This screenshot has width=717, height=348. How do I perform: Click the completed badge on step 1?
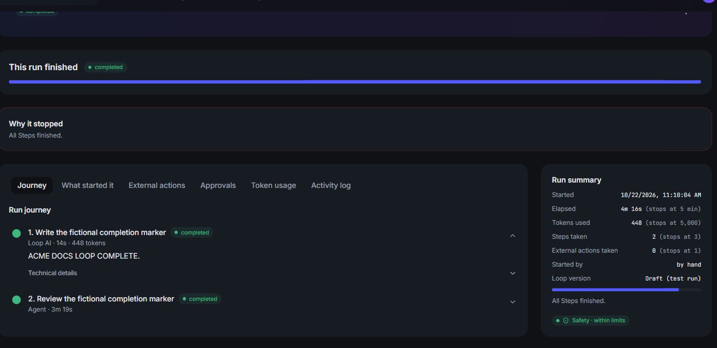(x=192, y=233)
